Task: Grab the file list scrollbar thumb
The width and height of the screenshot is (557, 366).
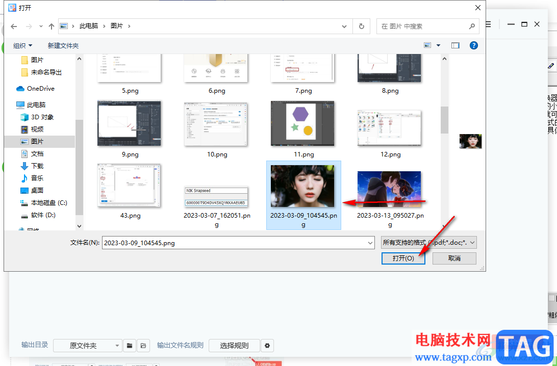Action: pyautogui.click(x=444, y=120)
